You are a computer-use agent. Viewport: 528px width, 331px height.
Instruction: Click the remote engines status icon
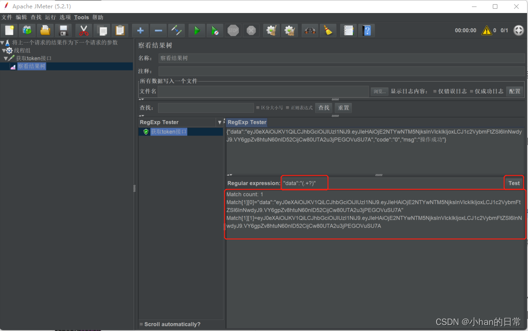(x=519, y=30)
